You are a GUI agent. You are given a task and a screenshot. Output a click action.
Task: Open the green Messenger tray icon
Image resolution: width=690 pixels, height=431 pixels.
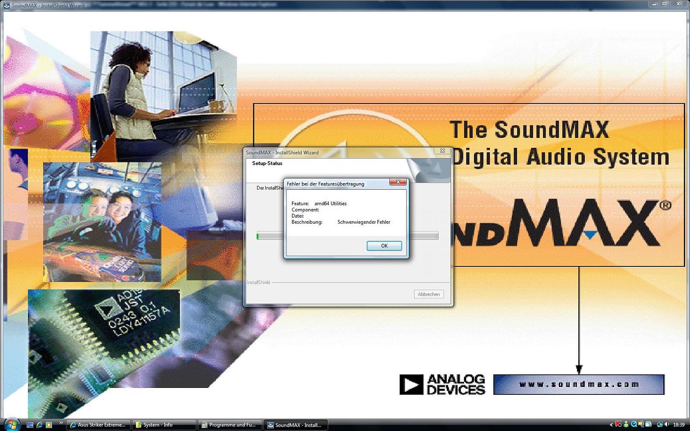point(626,425)
